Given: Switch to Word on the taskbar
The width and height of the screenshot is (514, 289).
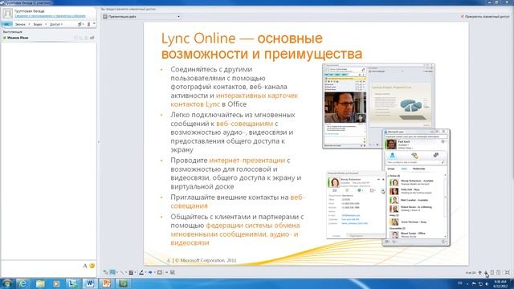Looking at the screenshot, I should coord(89,283).
